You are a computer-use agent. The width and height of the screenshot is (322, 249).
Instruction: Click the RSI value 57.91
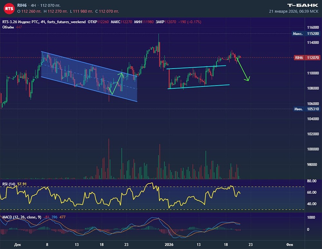(x=22, y=184)
